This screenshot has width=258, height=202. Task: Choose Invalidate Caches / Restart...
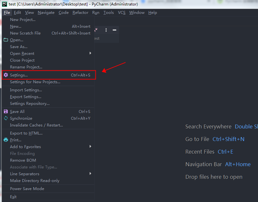48,125
